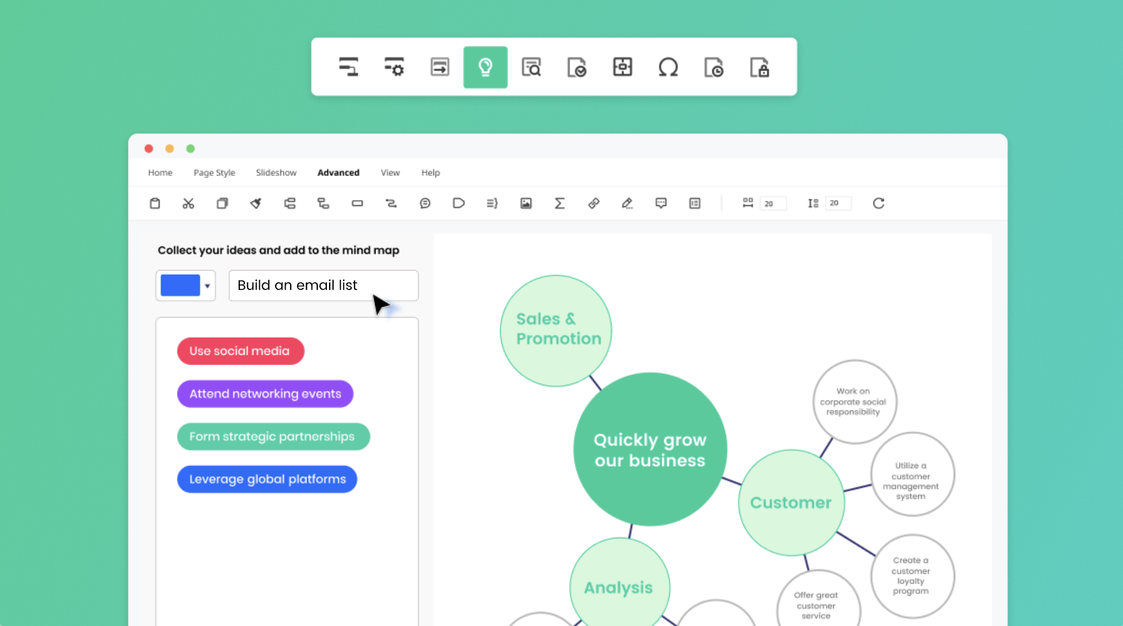Click the clipboard paste icon
The image size is (1123, 626).
(x=155, y=204)
